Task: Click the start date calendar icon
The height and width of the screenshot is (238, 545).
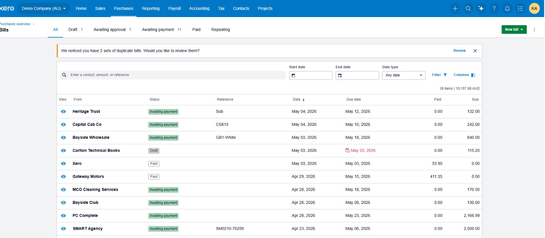Action: (x=293, y=75)
